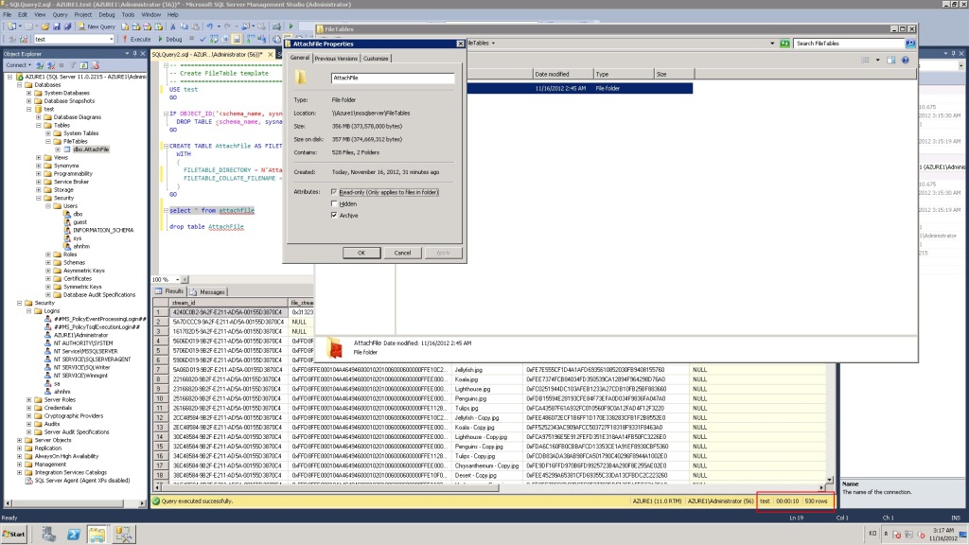
Task: Collapse the Databases node in Object Explorer
Action: pyautogui.click(x=19, y=84)
